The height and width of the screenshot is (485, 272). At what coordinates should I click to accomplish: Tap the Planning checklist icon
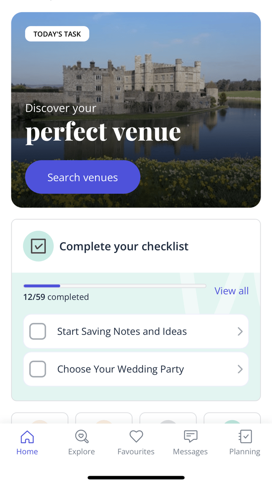(245, 437)
